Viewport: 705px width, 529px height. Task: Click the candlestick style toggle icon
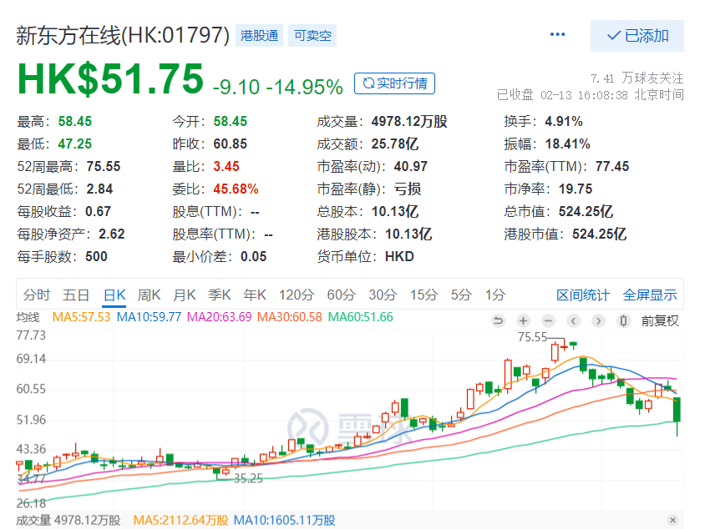click(623, 320)
